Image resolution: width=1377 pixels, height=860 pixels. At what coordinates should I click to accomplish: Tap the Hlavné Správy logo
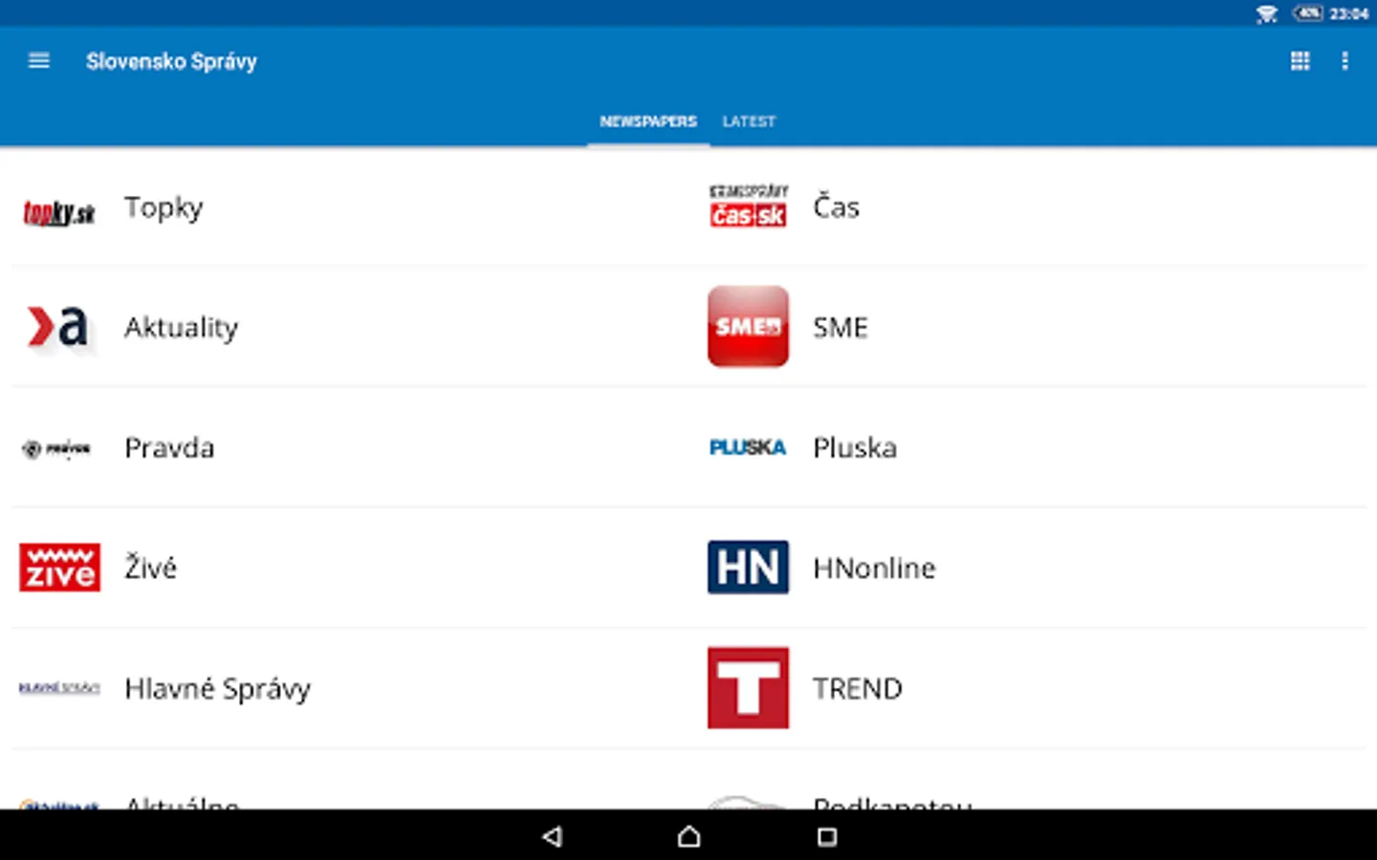click(x=59, y=687)
